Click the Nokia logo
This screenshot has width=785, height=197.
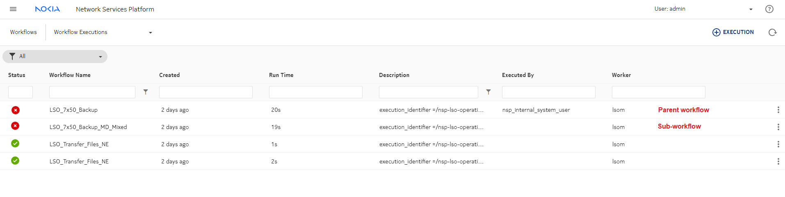(x=48, y=9)
